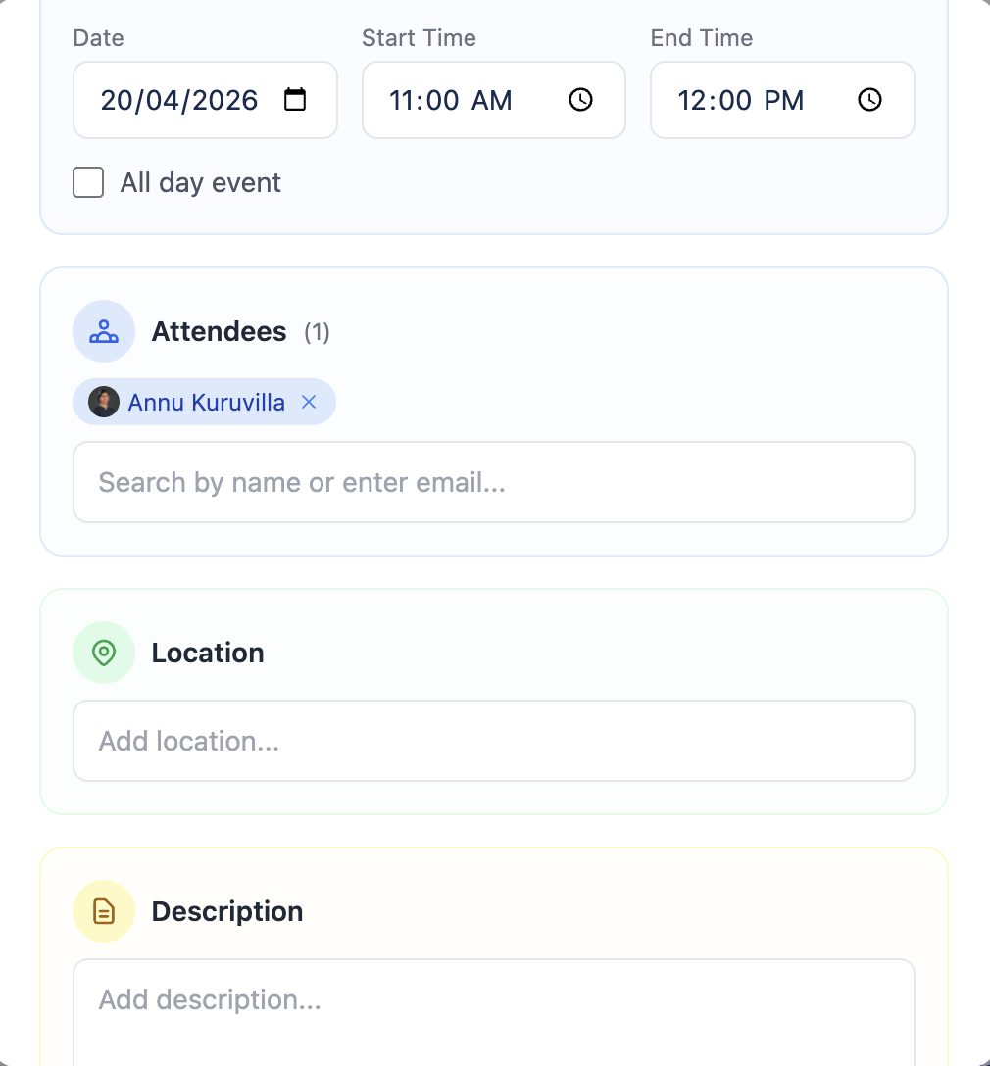Select the Annu Kuruvilla attendee chip
This screenshot has width=990, height=1066.
[x=204, y=402]
